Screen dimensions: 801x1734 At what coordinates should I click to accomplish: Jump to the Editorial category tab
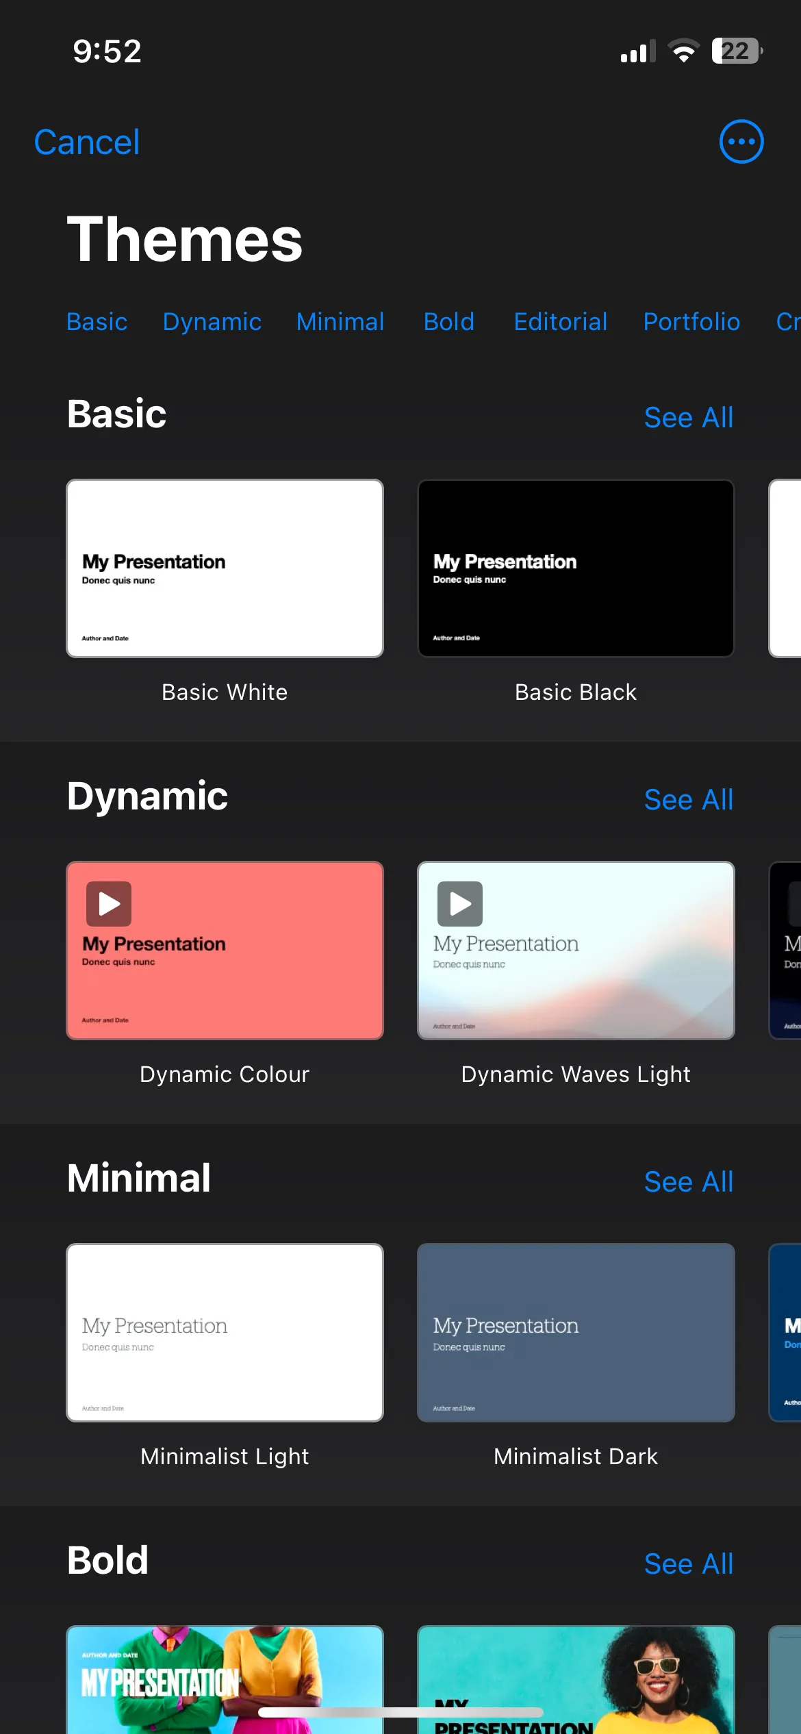tap(561, 322)
